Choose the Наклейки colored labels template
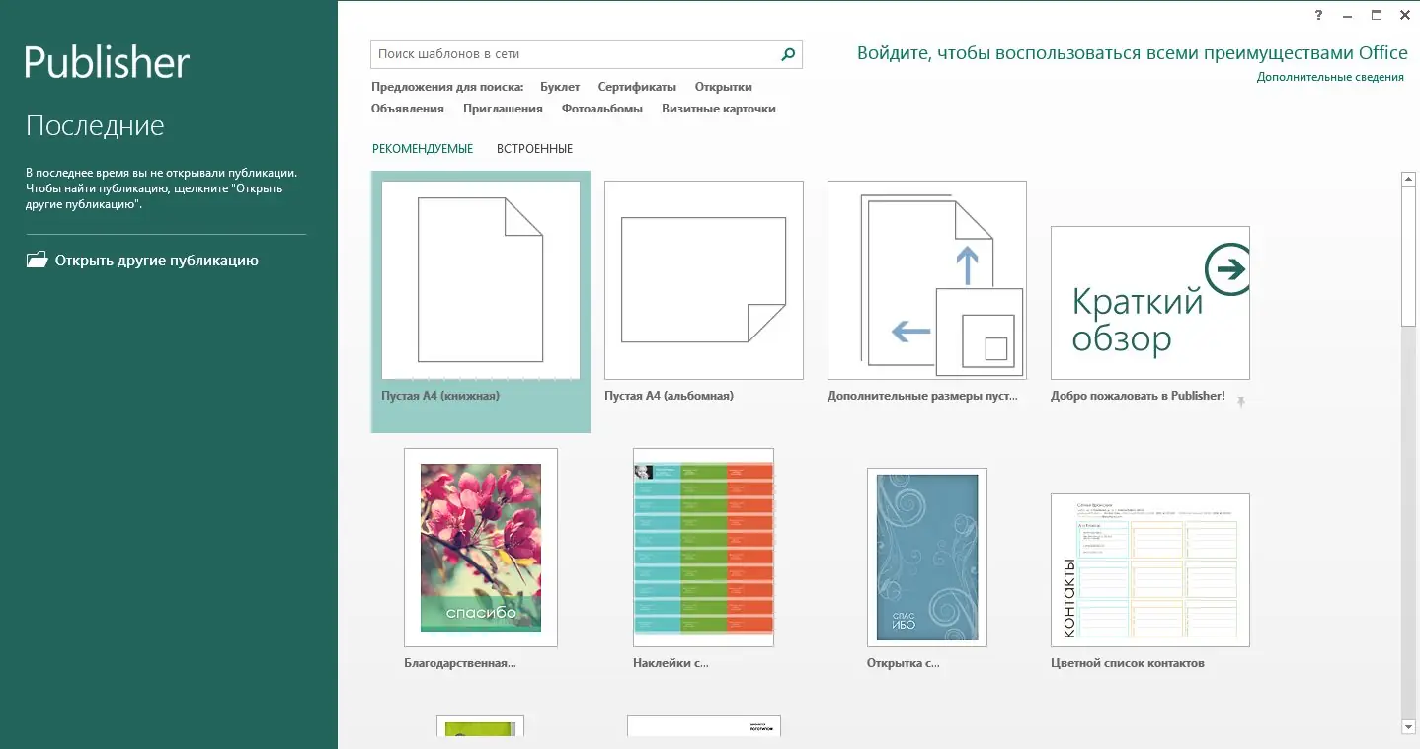Image resolution: width=1420 pixels, height=749 pixels. (x=704, y=548)
